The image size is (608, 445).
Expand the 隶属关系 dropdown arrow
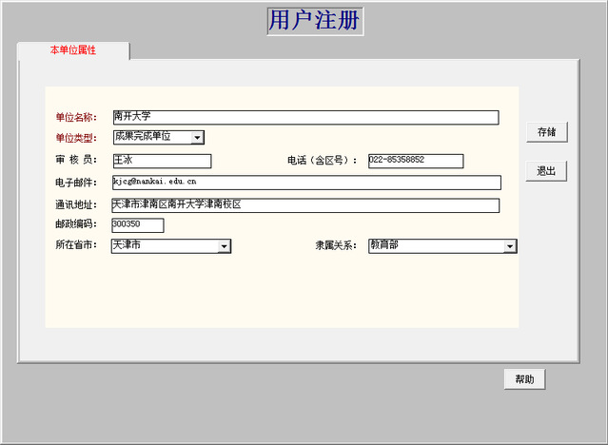coord(510,246)
